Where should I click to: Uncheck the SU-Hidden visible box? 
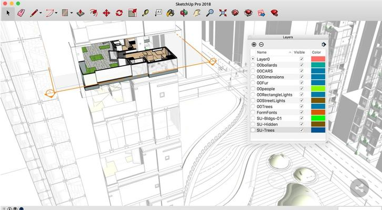point(302,124)
